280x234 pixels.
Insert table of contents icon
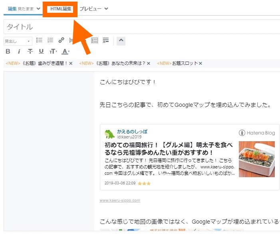(94, 40)
